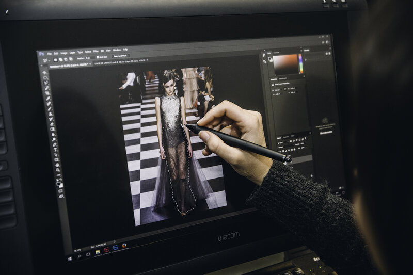413x275 pixels.
Task: Select the Move tool
Action: 44,73
